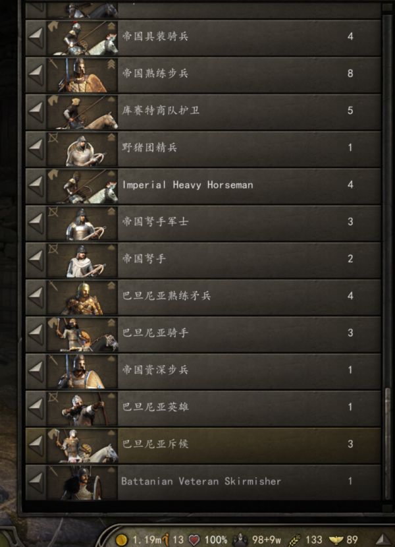This screenshot has height=547, width=395.
Task: Select the 巴旦尼亚骑手 troop entry
Action: pyautogui.click(x=203, y=333)
